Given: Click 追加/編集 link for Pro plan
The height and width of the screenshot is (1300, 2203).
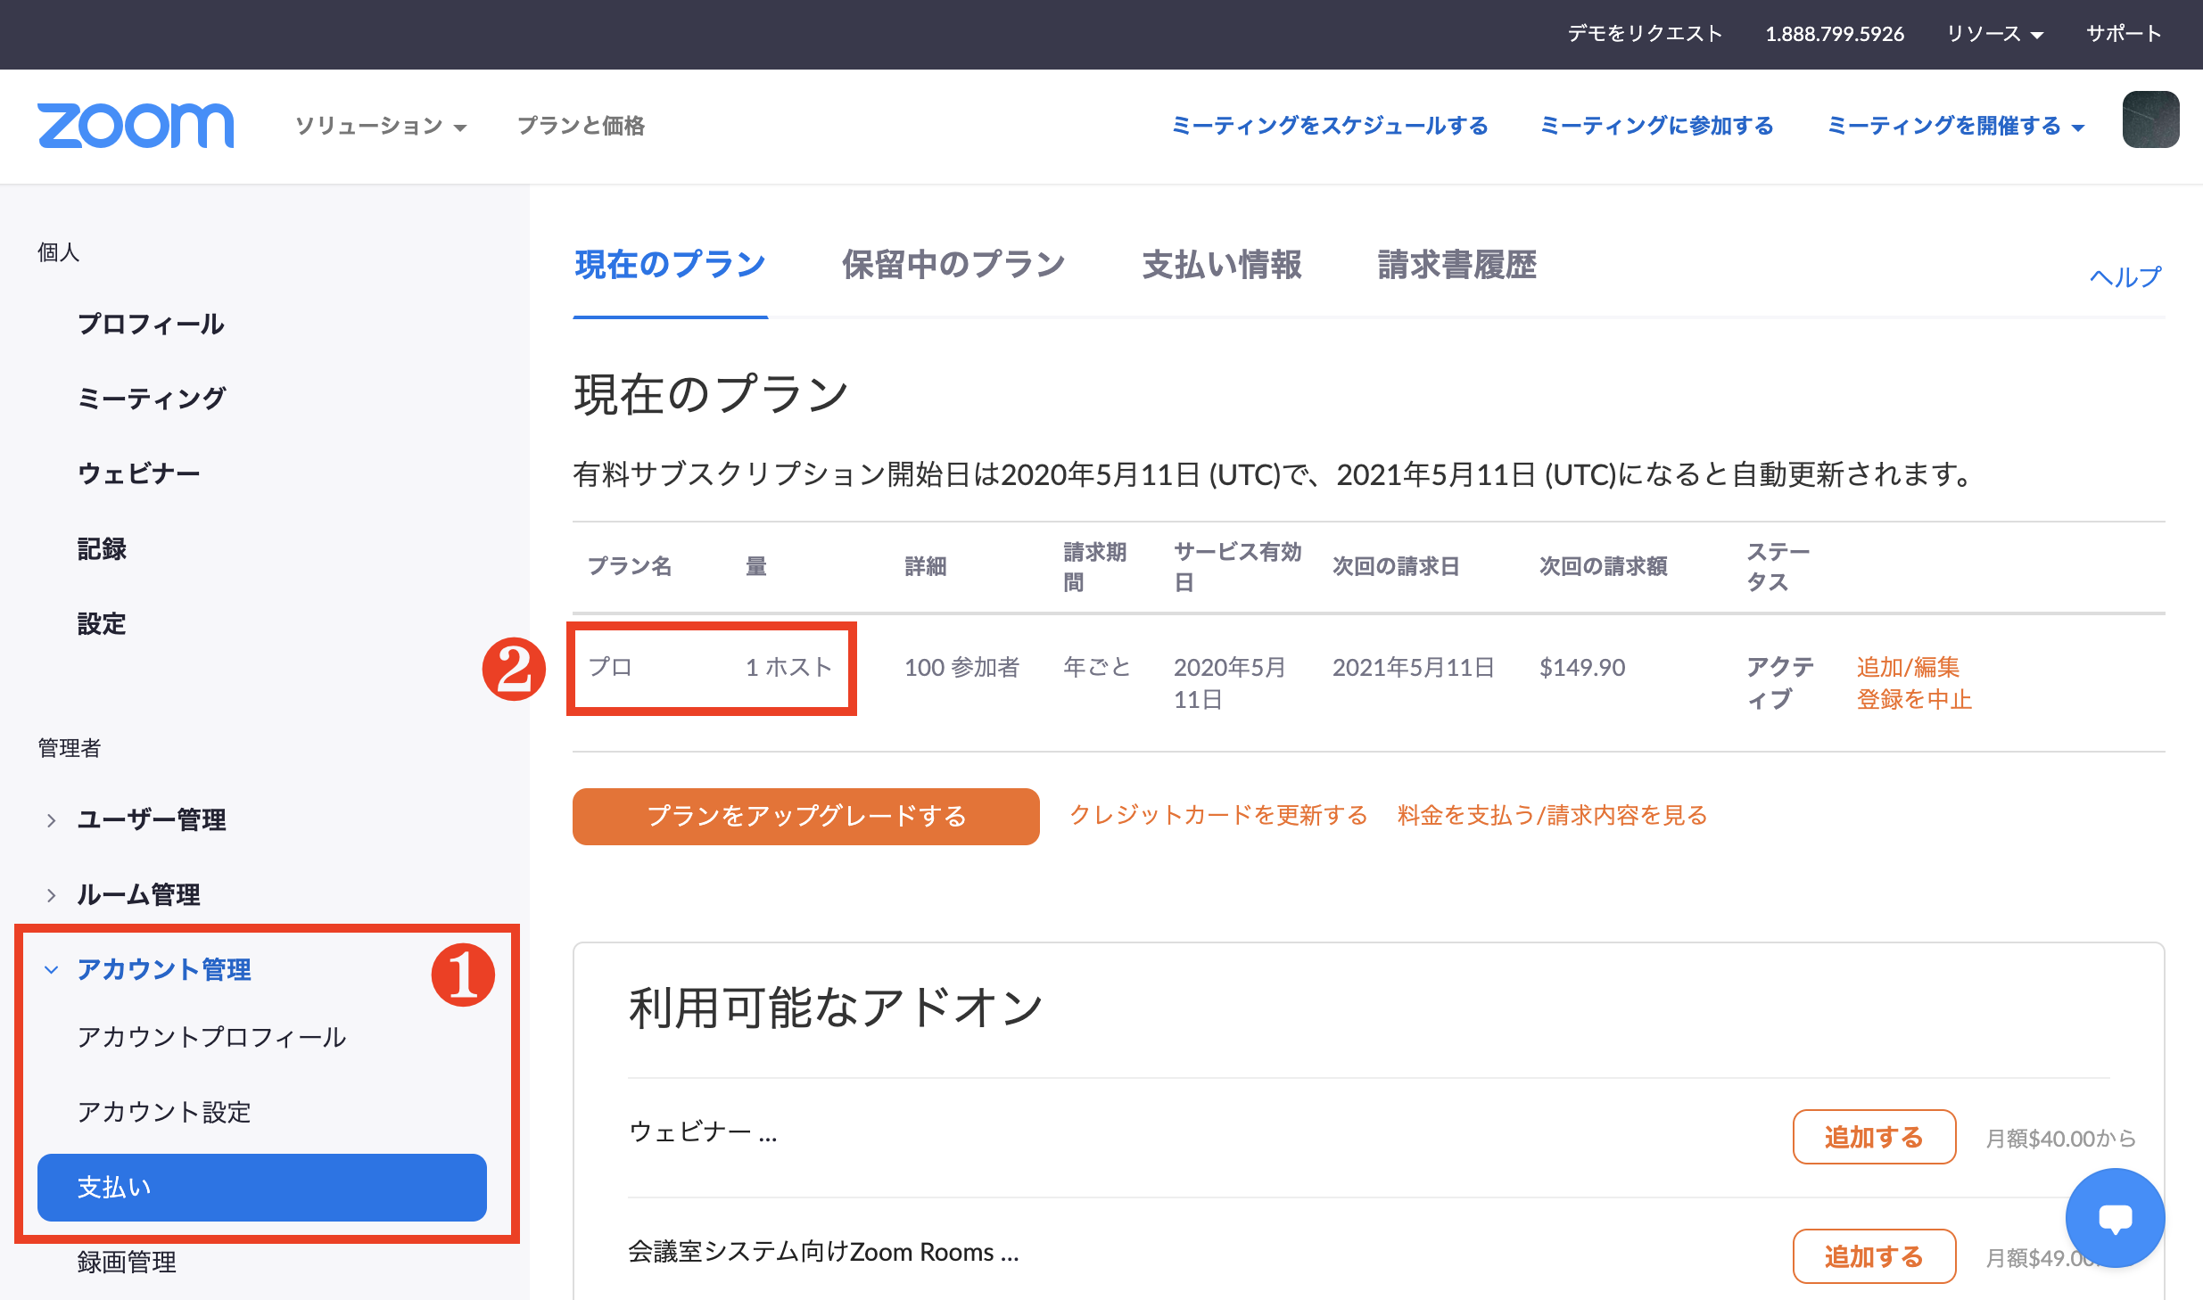Looking at the screenshot, I should (x=1908, y=667).
